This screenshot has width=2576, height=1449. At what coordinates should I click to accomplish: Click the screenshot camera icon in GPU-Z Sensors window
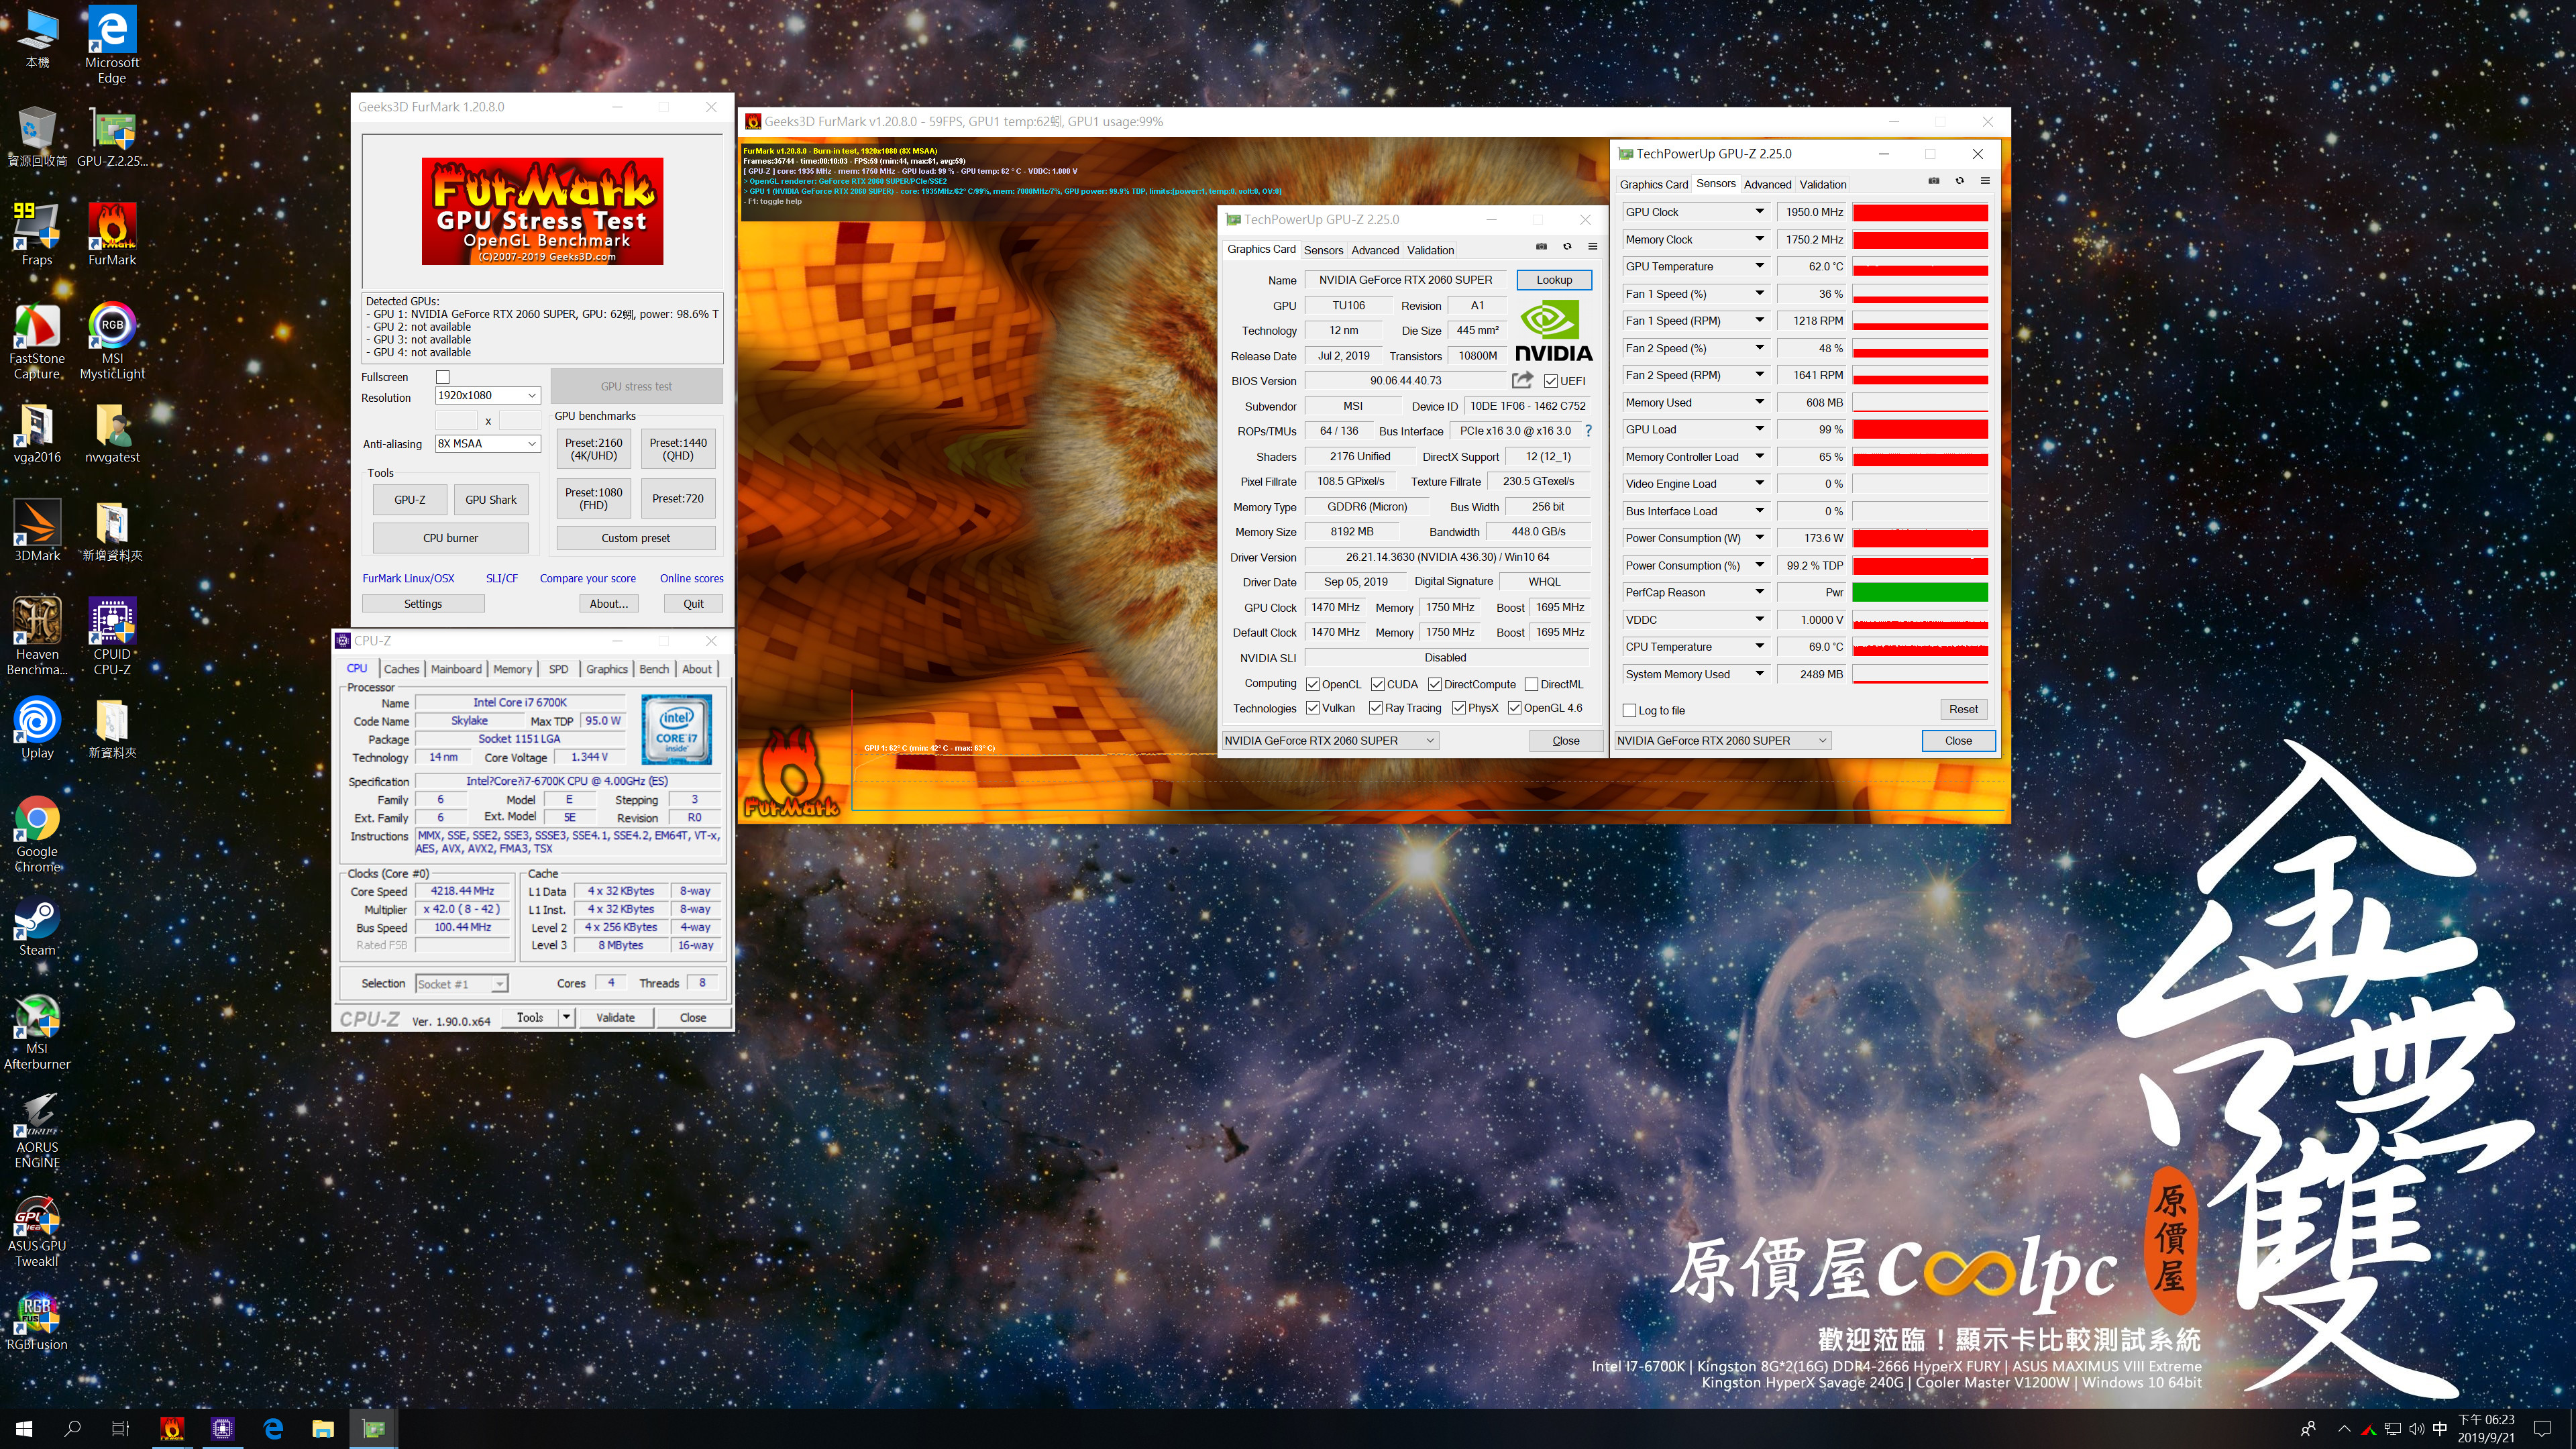tap(1934, 181)
